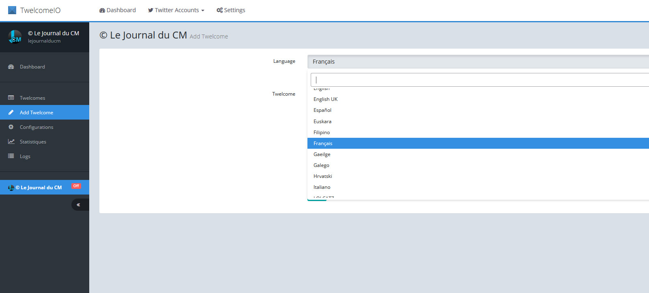649x293 pixels.
Task: Click the Add Twelcome pencil icon
Action: 11,112
